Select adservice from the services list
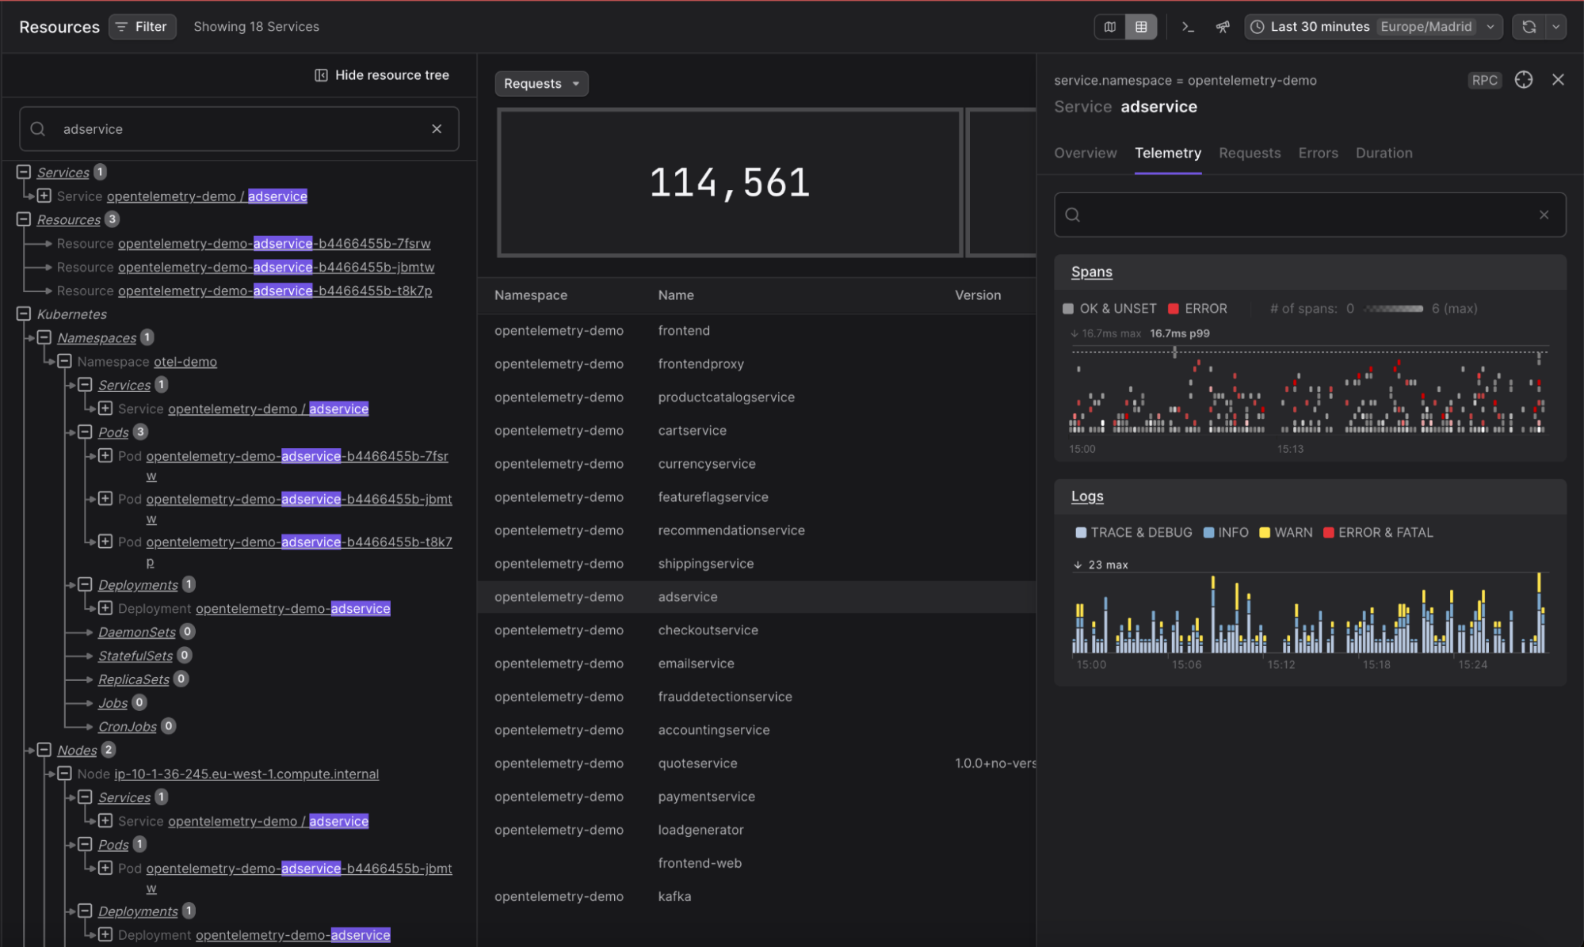This screenshot has width=1584, height=947. point(687,596)
